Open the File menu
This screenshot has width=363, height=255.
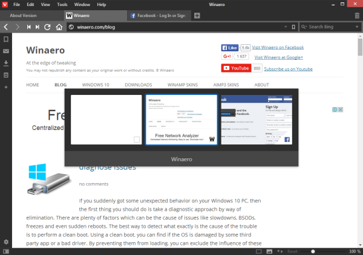(x=17, y=4)
